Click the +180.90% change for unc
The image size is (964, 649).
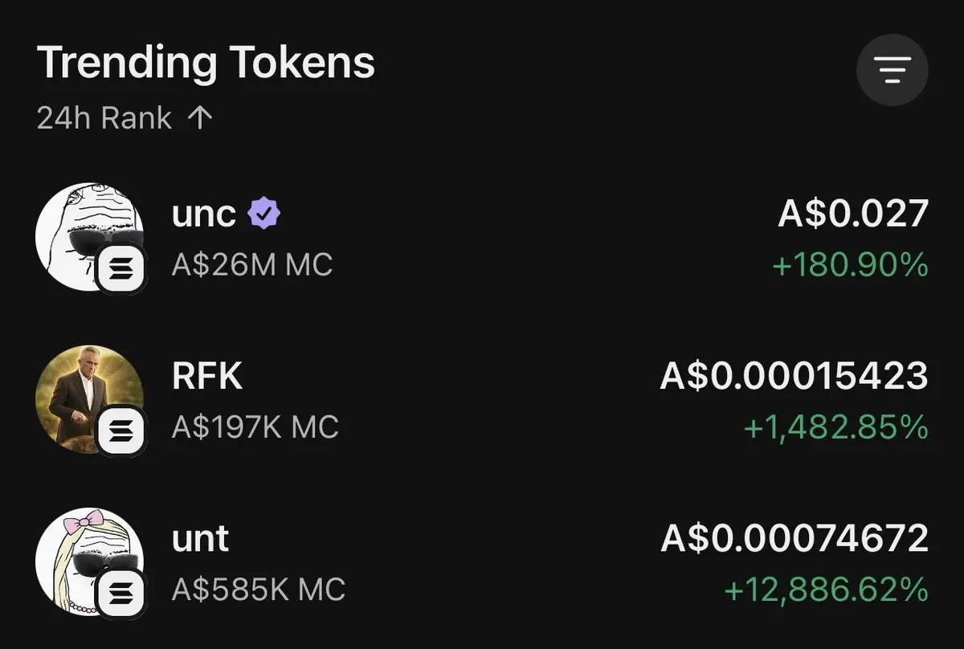(850, 265)
